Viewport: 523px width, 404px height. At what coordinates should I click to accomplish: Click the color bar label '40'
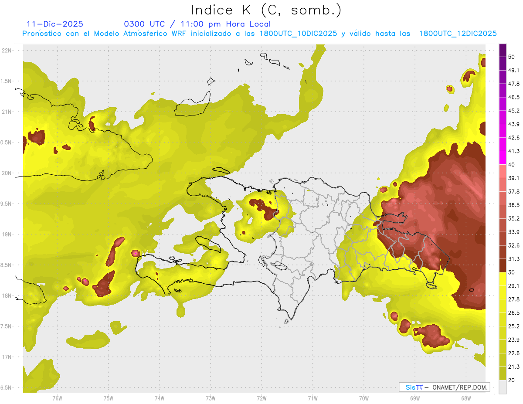click(x=512, y=165)
